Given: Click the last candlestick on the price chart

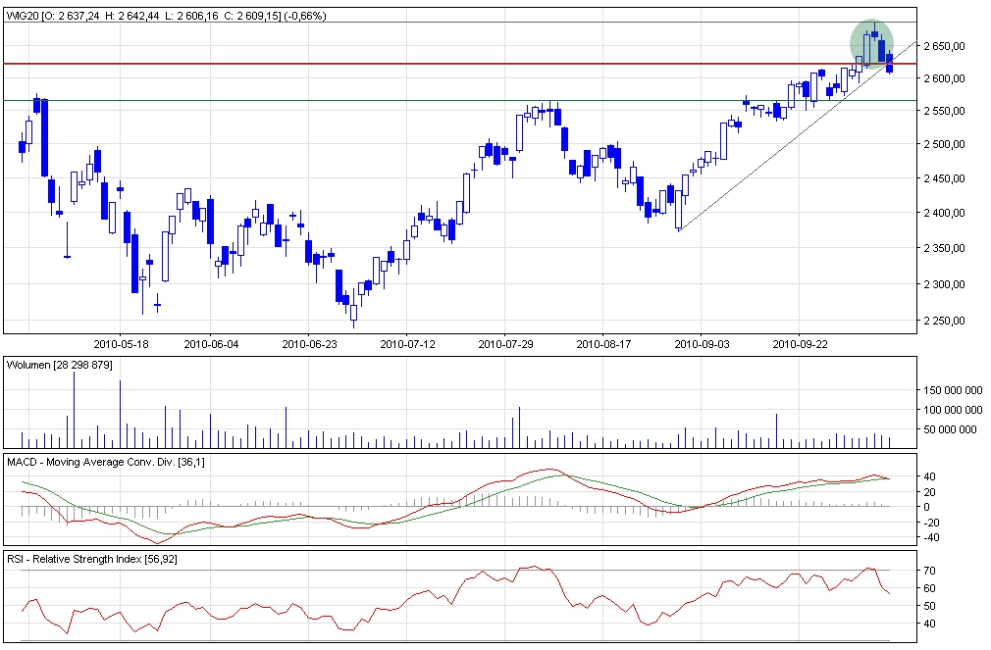Looking at the screenshot, I should click(890, 64).
